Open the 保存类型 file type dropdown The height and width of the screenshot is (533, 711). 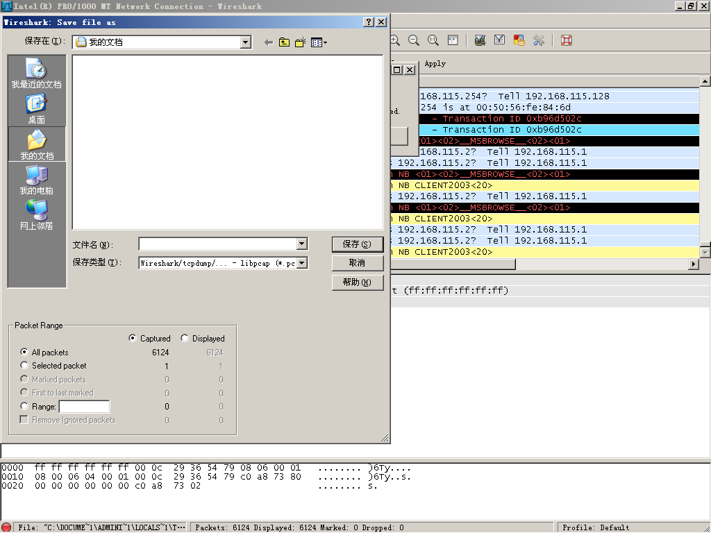(302, 263)
